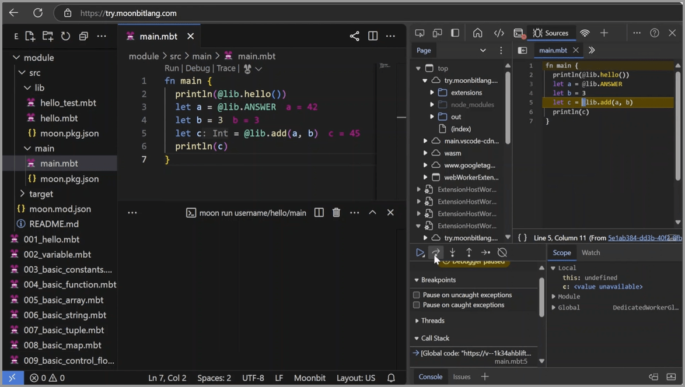Refresh the explorer file tree
This screenshot has height=387, width=685.
click(65, 36)
